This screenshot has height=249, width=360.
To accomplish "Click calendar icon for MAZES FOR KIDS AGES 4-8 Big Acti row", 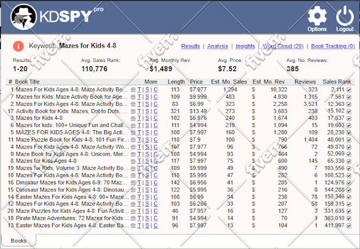I will pos(133,133).
